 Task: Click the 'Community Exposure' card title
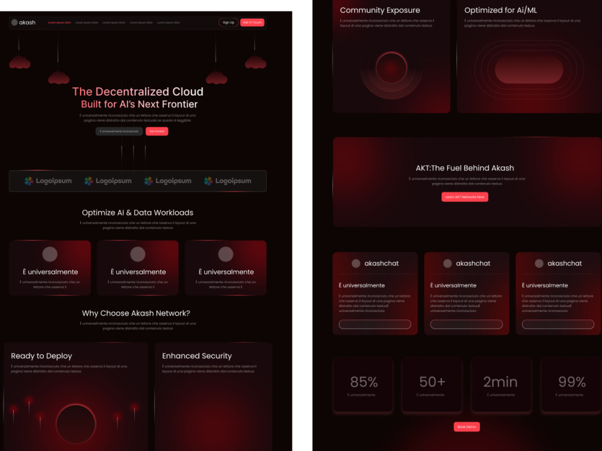[x=380, y=10]
